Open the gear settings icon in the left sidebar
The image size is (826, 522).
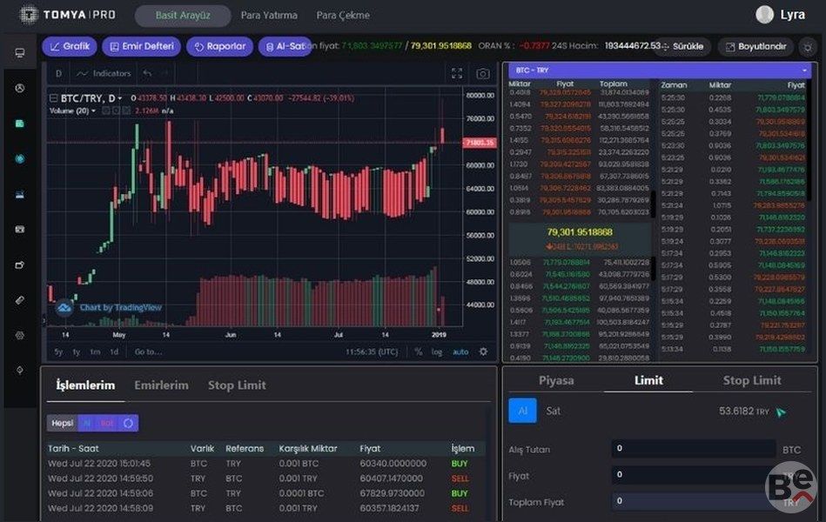(19, 335)
